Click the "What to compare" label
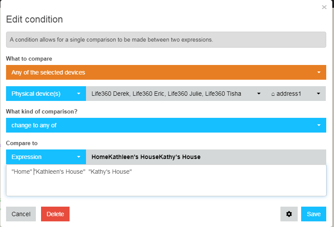 pos(29,59)
